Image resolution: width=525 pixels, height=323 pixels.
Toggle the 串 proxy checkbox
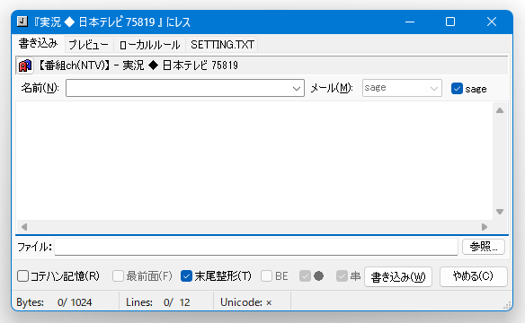[342, 276]
